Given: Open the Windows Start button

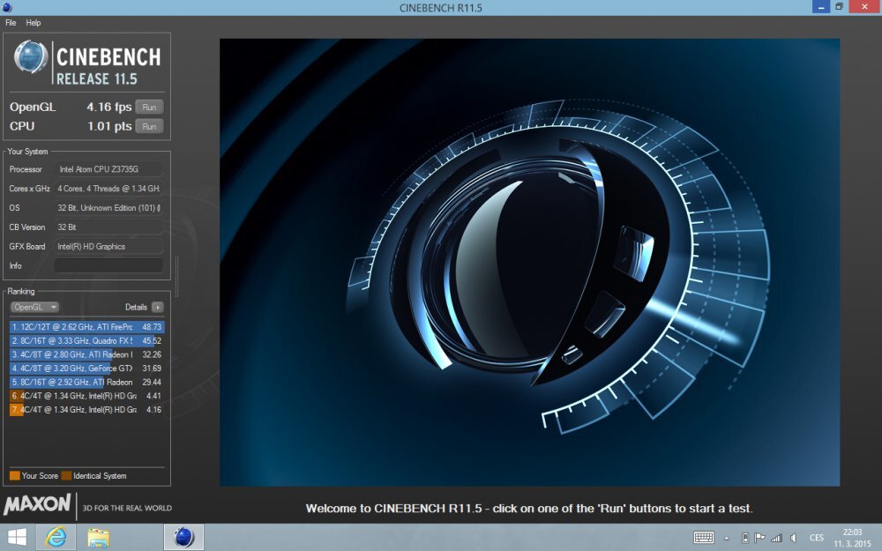Looking at the screenshot, I should [x=16, y=537].
